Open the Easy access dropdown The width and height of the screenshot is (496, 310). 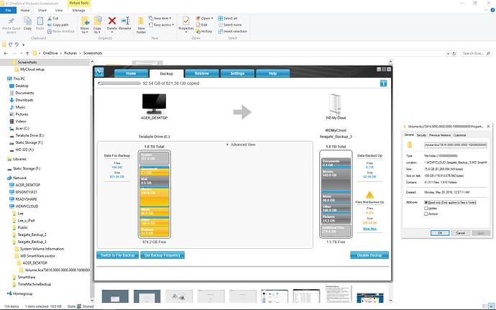tap(161, 24)
